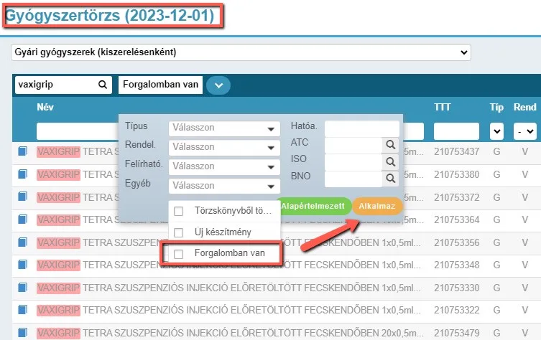Click TTT code 210753348
The image size is (541, 340).
coord(456,265)
